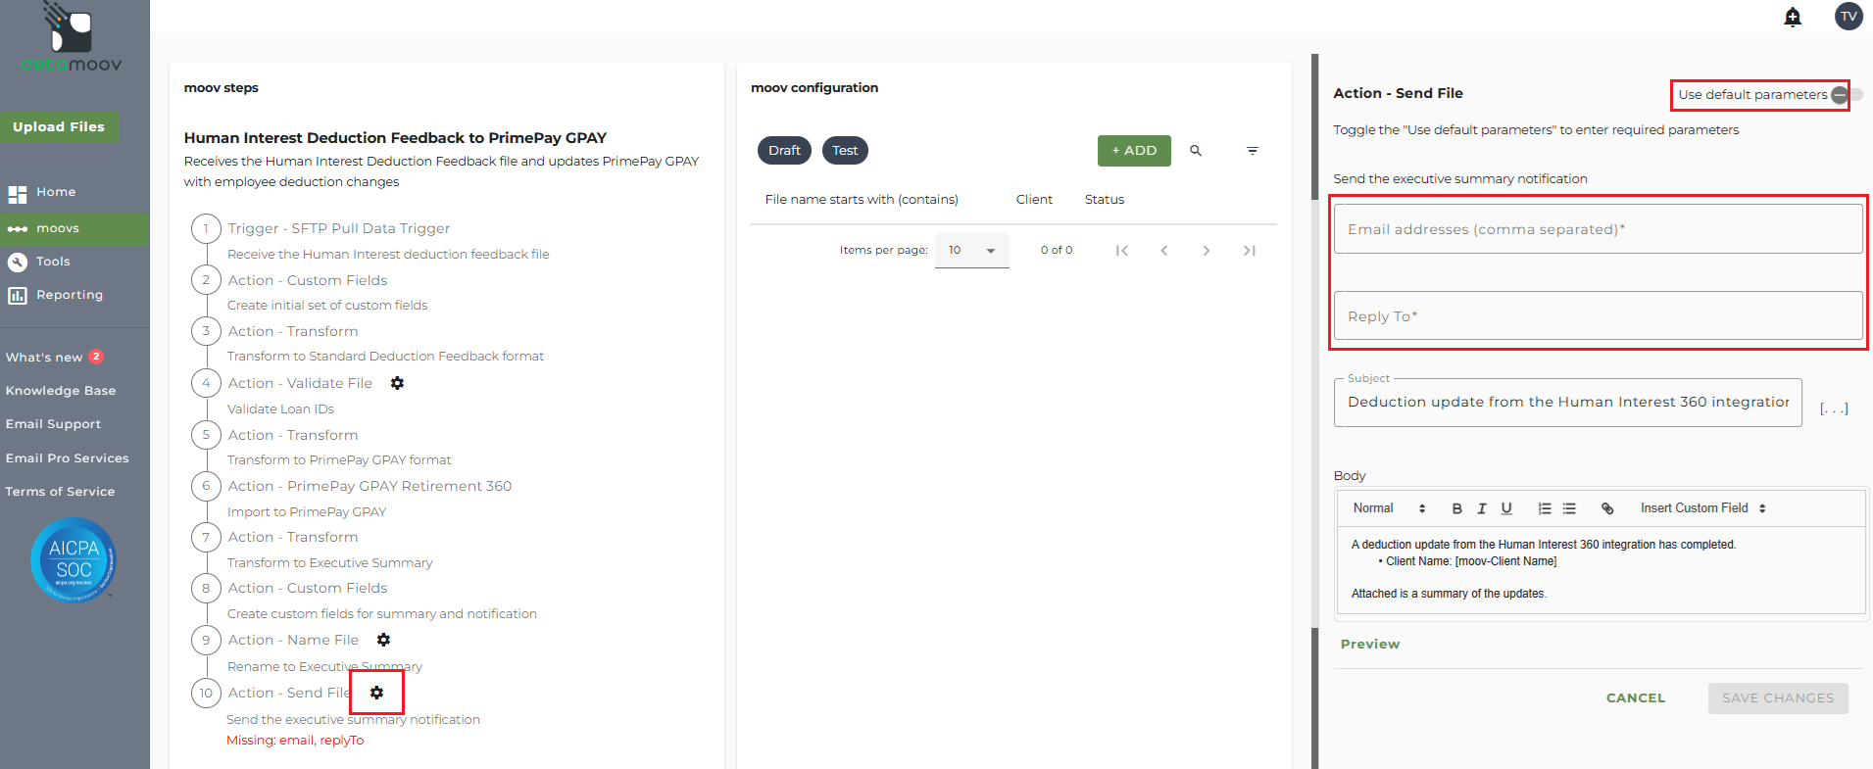Open the TV user avatar menu
The height and width of the screenshot is (769, 1873).
coord(1848,17)
